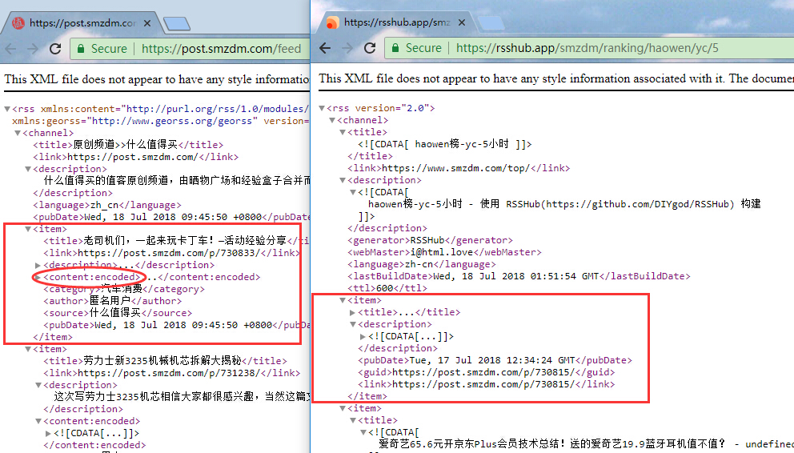
Task: Reload the rsshub.app page
Action: click(x=370, y=48)
